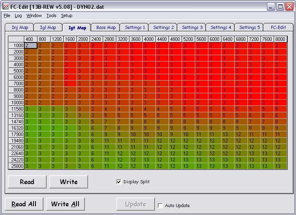Go to the Settings 1 tab

(x=135, y=27)
